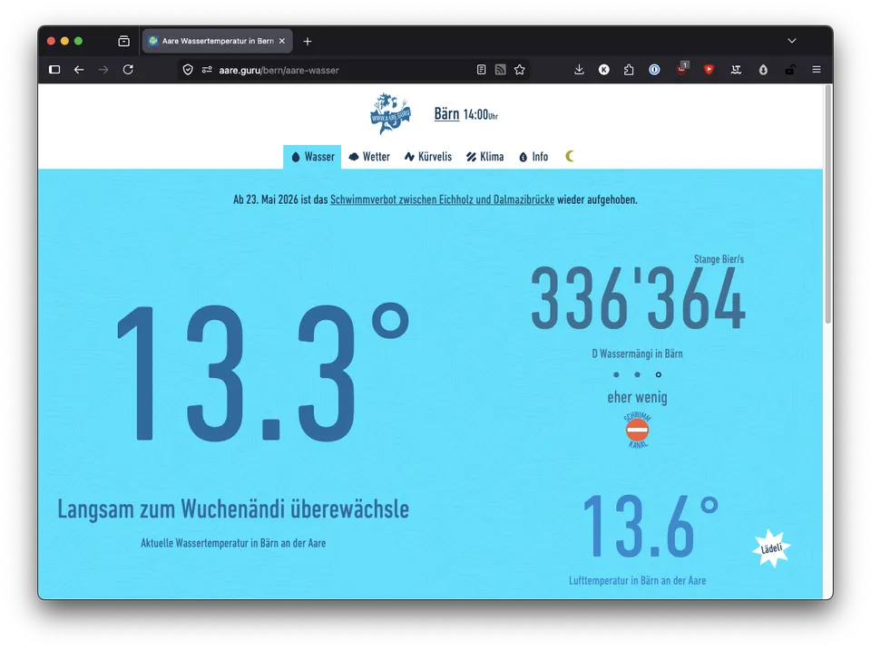Reload the aare.guru page
871x649 pixels.
pos(128,70)
